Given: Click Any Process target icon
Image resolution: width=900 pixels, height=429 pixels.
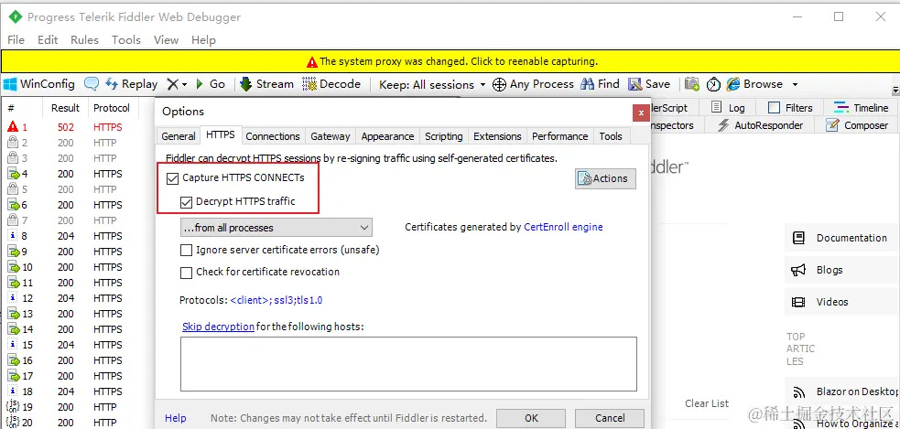Looking at the screenshot, I should [500, 84].
